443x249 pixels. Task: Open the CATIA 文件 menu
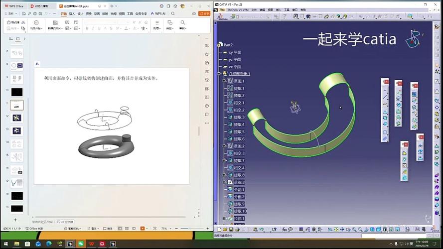click(x=254, y=9)
